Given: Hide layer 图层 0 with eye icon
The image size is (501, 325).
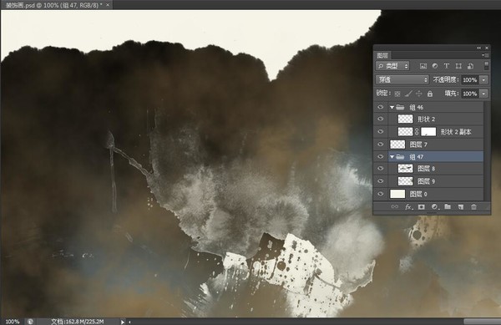Looking at the screenshot, I should [x=380, y=194].
